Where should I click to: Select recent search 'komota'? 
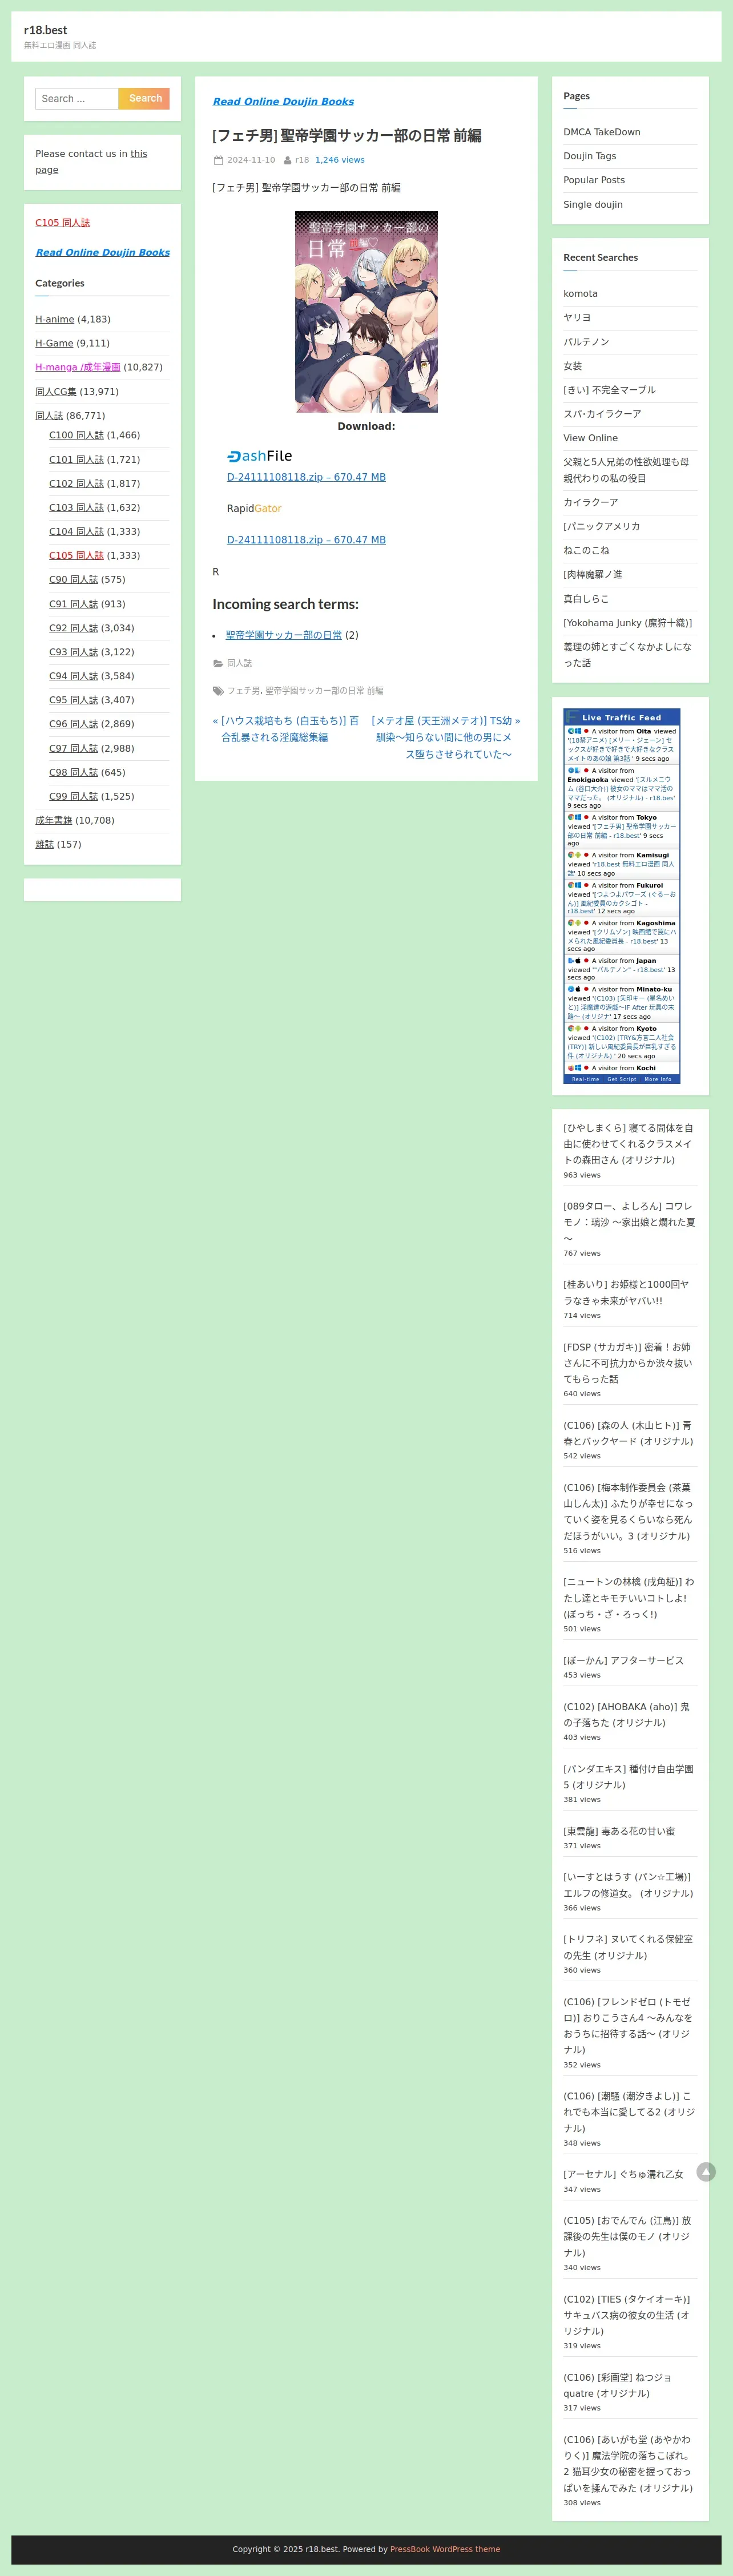click(581, 293)
